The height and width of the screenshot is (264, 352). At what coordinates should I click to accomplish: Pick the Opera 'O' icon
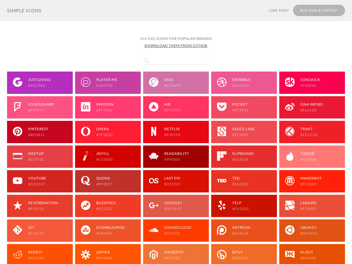pyautogui.click(x=86, y=132)
